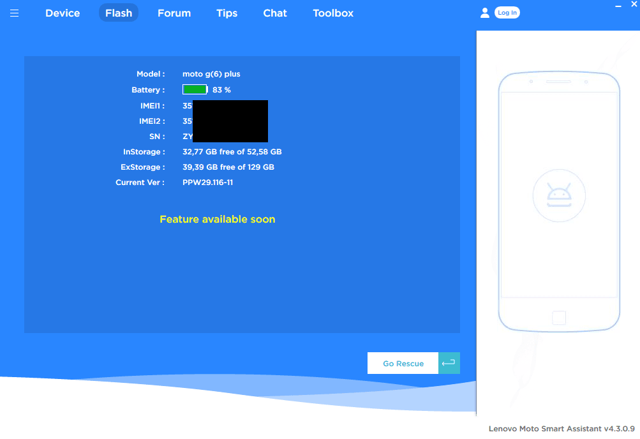640x439 pixels.
Task: Close the Smart Assistant window
Action: 634,4
